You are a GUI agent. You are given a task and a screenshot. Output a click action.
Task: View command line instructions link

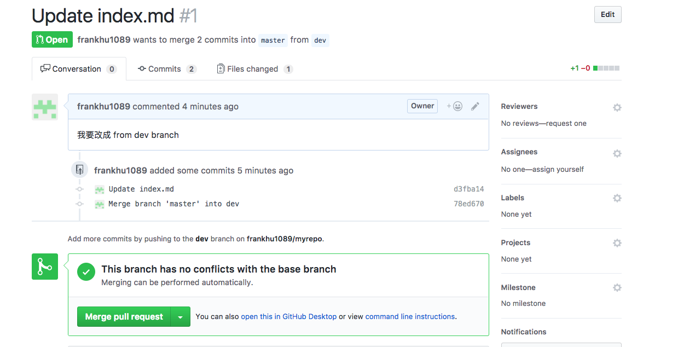pyautogui.click(x=410, y=316)
